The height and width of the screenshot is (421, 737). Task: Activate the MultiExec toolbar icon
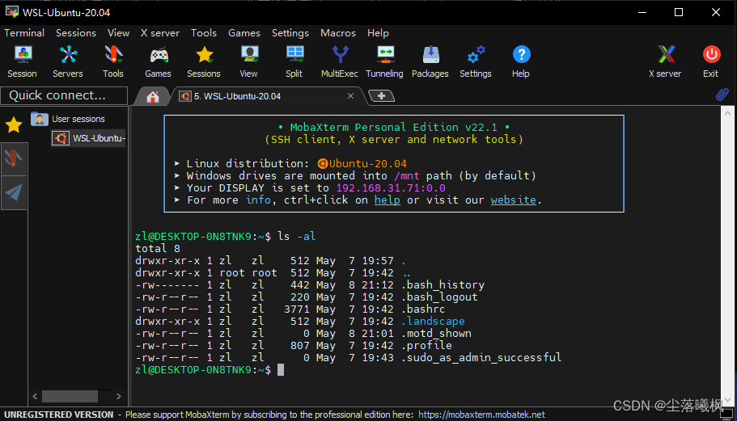[x=339, y=61]
